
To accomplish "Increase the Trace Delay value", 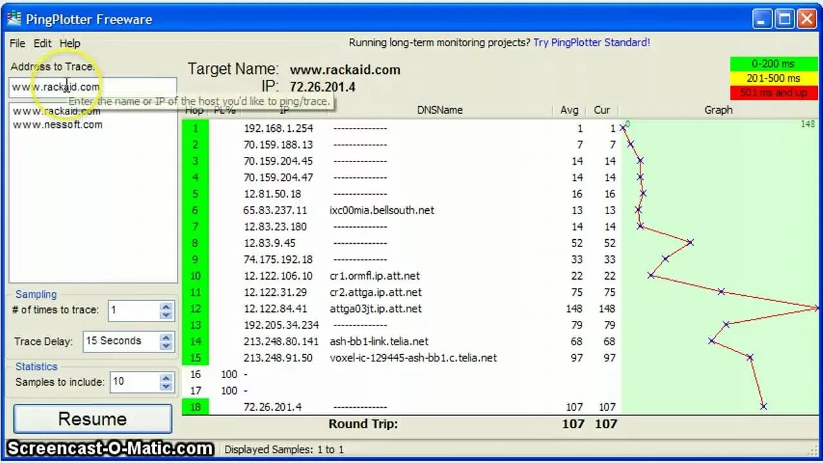I will (x=167, y=337).
